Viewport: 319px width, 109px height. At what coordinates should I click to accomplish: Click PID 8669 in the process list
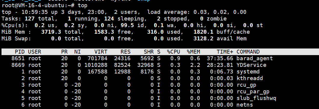(18, 65)
